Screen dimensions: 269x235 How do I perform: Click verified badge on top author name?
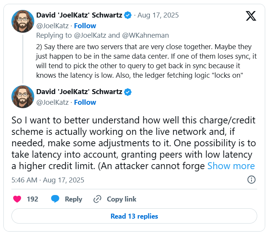(128, 15)
